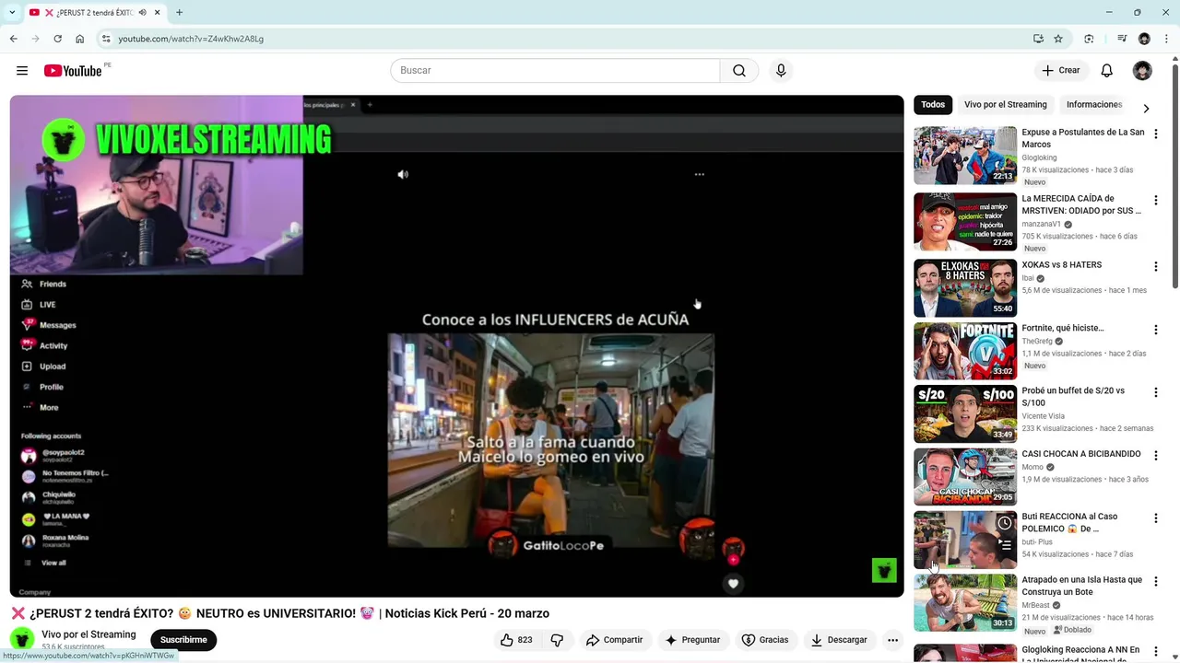This screenshot has height=663, width=1180.
Task: Open the Probé un buffet de S/20 title
Action: pos(1073,397)
